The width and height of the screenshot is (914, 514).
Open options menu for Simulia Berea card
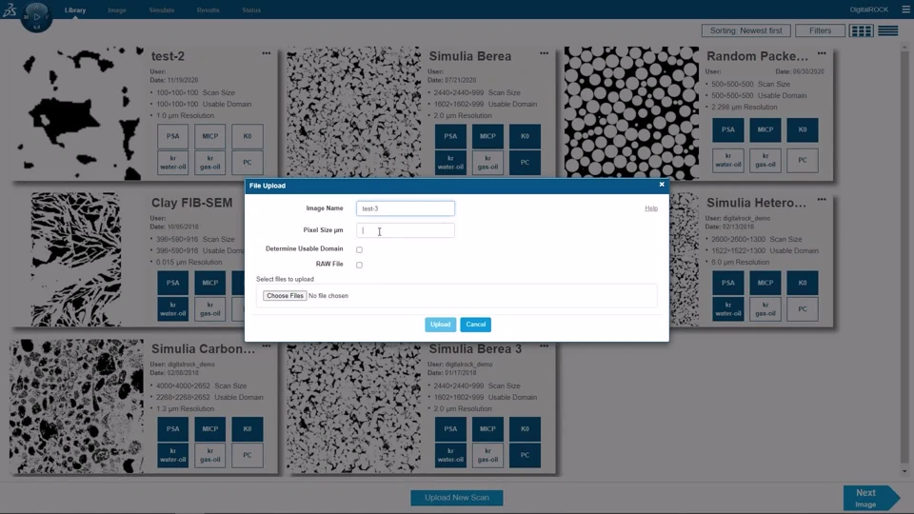544,53
